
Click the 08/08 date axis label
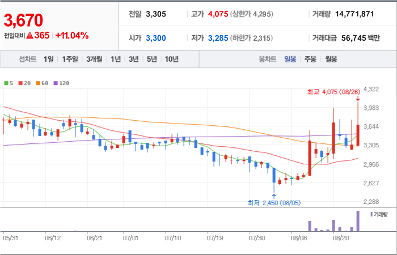(298, 238)
